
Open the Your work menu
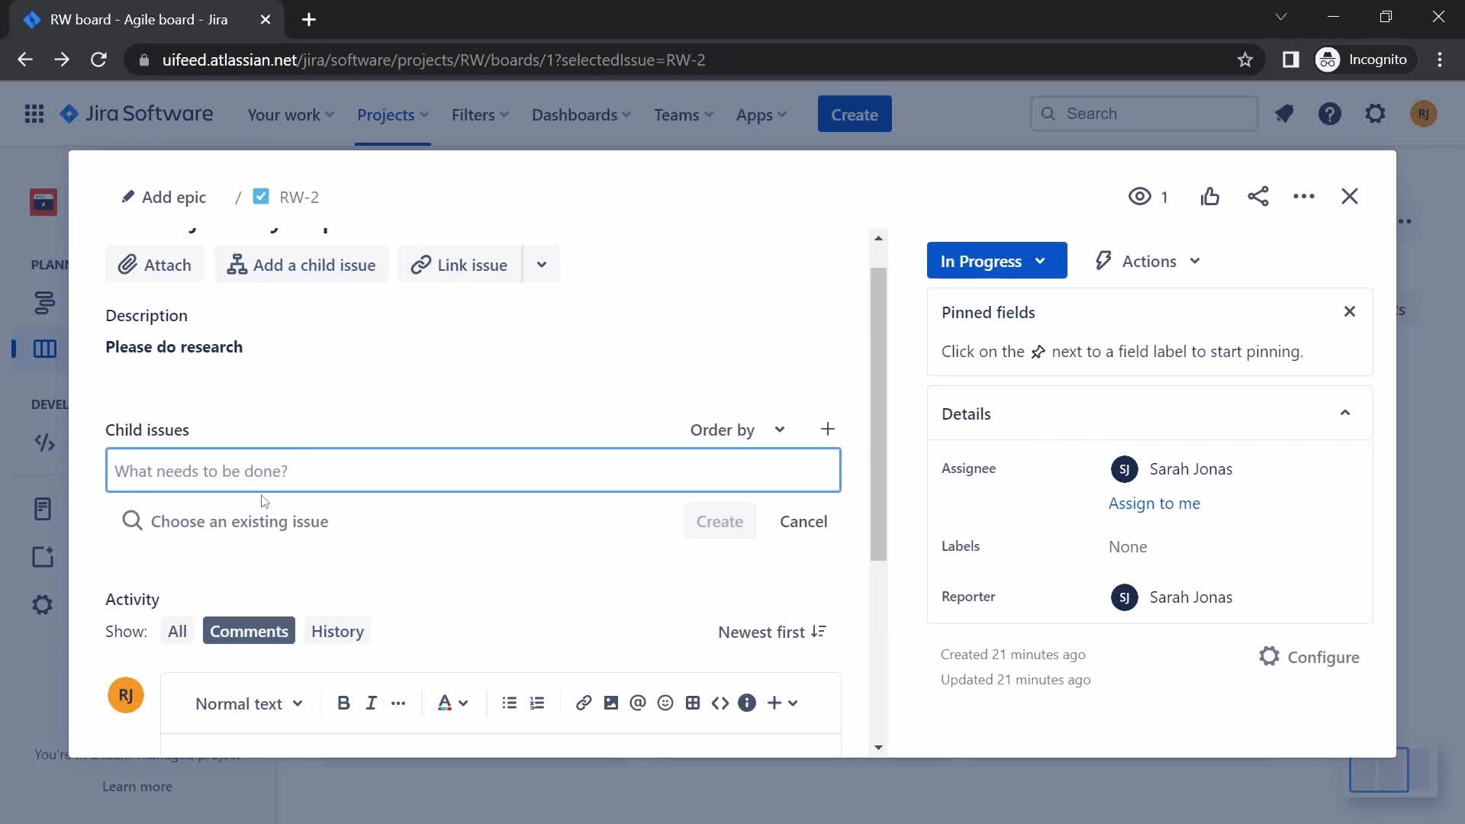click(x=291, y=114)
